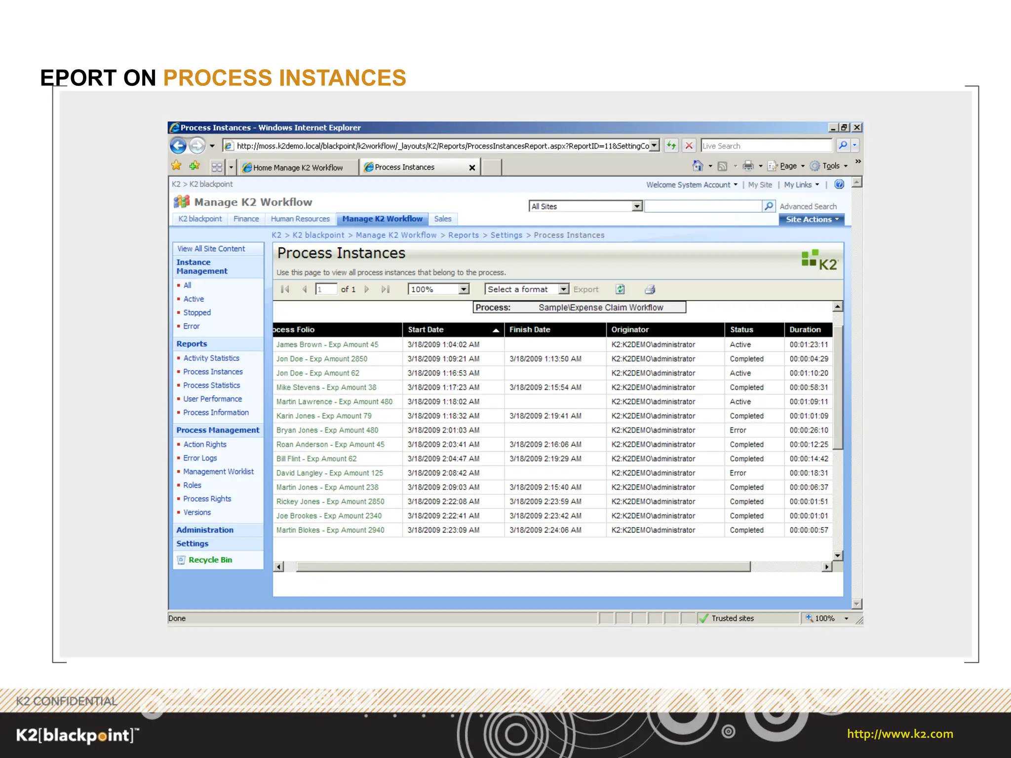This screenshot has height=758, width=1011.
Task: Go to first report page icon
Action: coord(285,289)
